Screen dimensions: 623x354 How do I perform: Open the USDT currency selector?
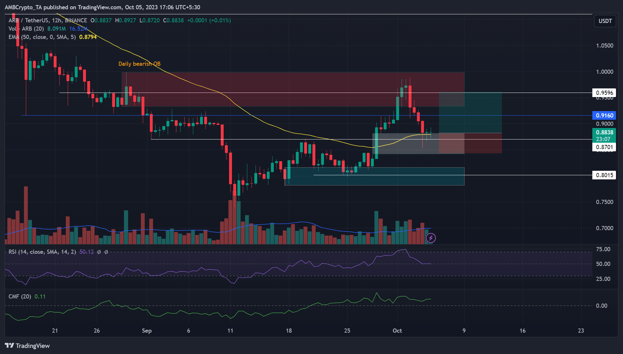click(x=605, y=21)
